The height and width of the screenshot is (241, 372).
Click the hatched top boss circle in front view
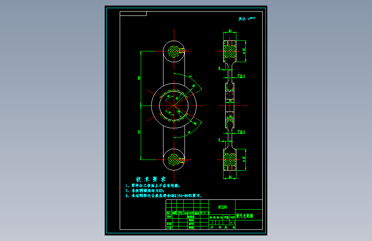(x=173, y=51)
